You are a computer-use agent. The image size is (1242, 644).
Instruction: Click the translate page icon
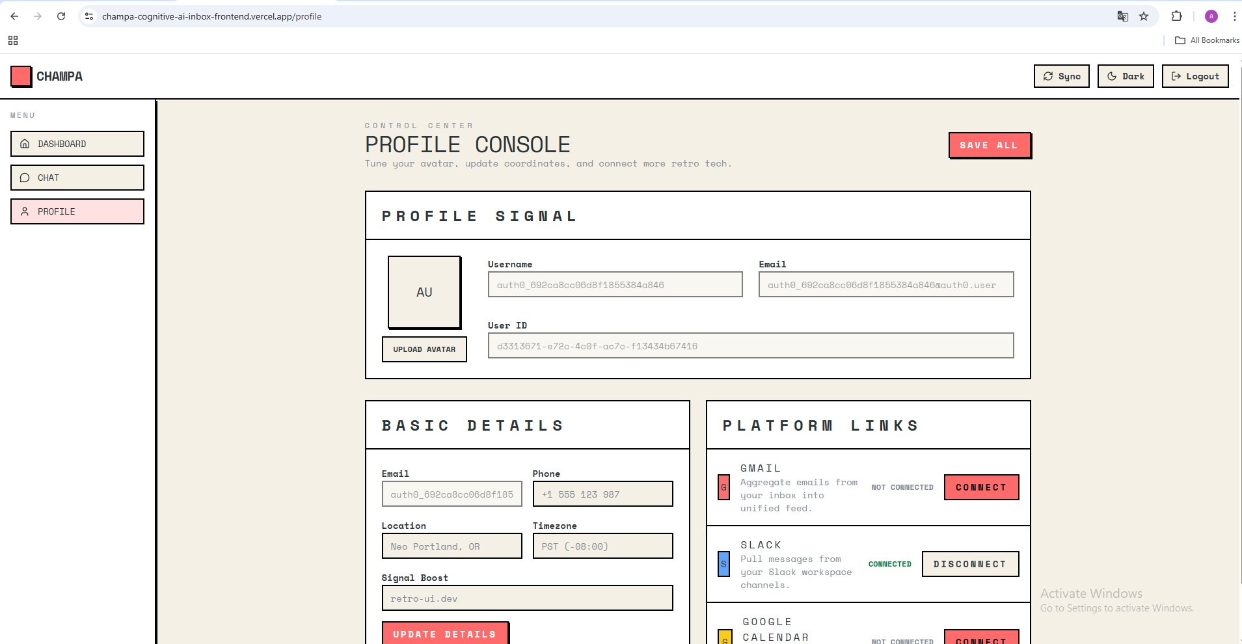(x=1122, y=16)
